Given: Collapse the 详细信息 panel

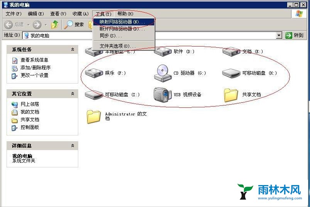Looking at the screenshot, I should [x=72, y=146].
